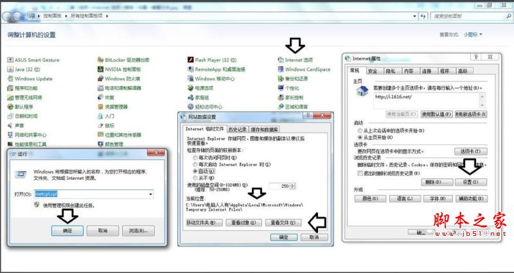The height and width of the screenshot is (273, 514).
Task: Open the 日期和时间 icon
Action: click(x=10, y=116)
